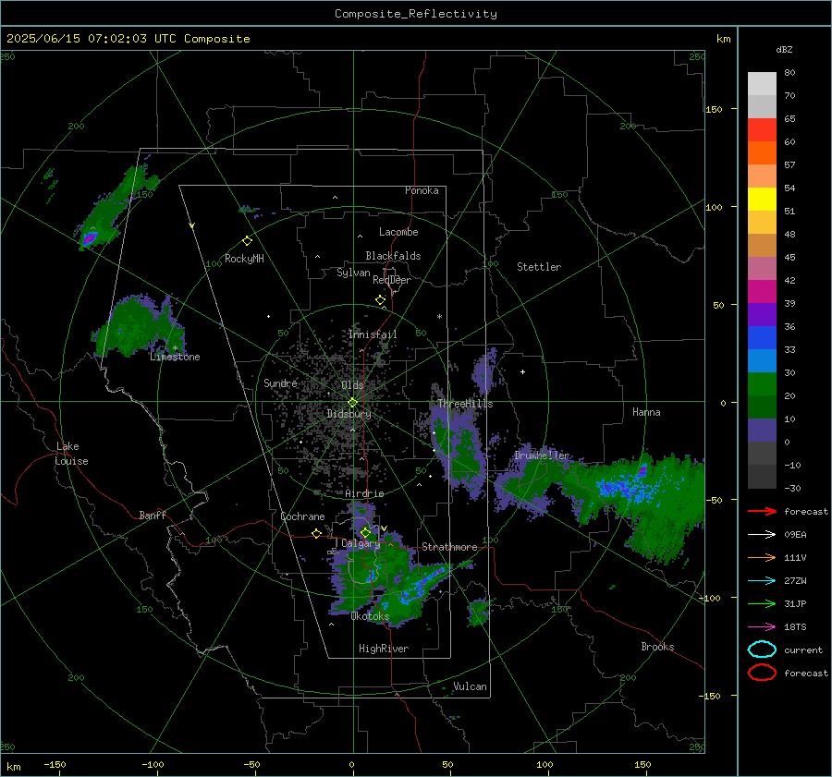Click the Brooks town label

[657, 647]
